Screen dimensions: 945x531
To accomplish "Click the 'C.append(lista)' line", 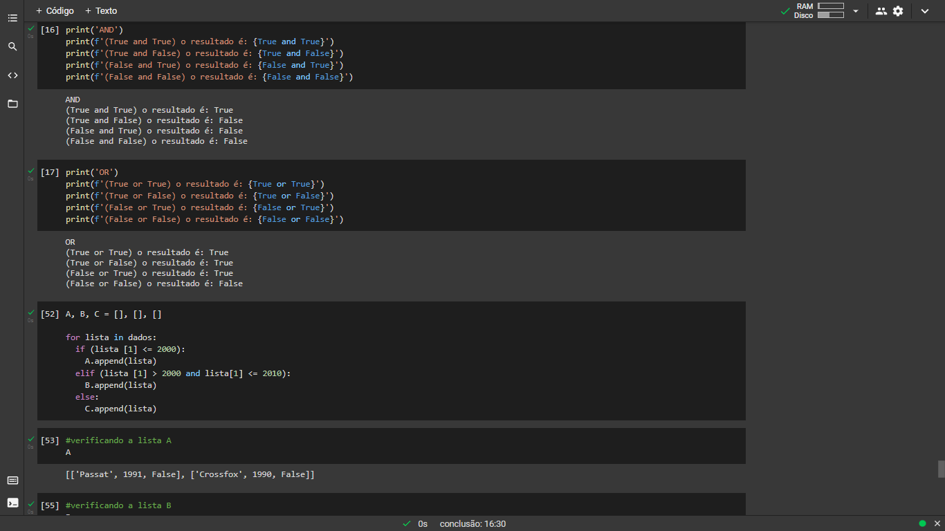I will pos(120,409).
